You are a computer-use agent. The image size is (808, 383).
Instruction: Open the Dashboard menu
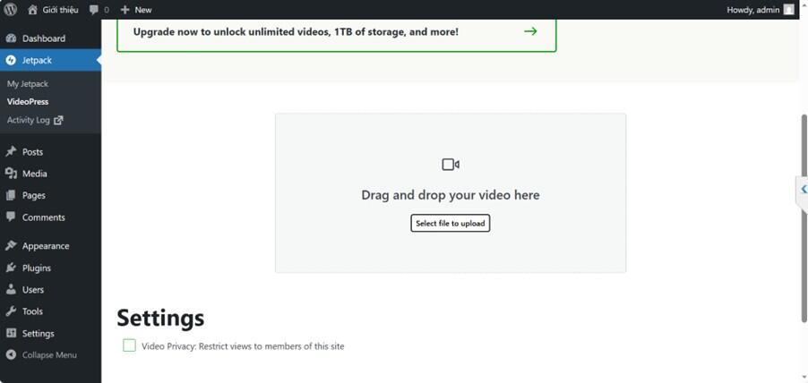tap(50, 38)
